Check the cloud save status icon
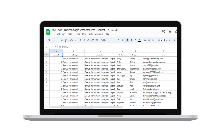The width and height of the screenshot is (221, 137). (x=117, y=30)
